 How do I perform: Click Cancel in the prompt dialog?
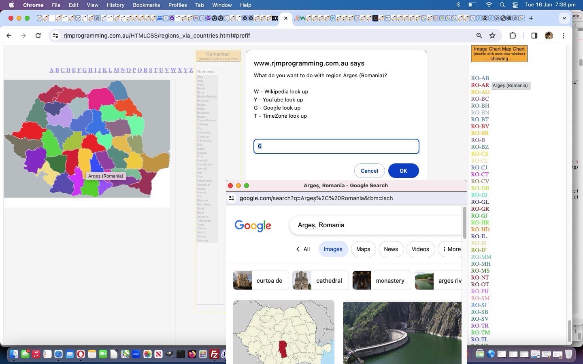click(369, 171)
